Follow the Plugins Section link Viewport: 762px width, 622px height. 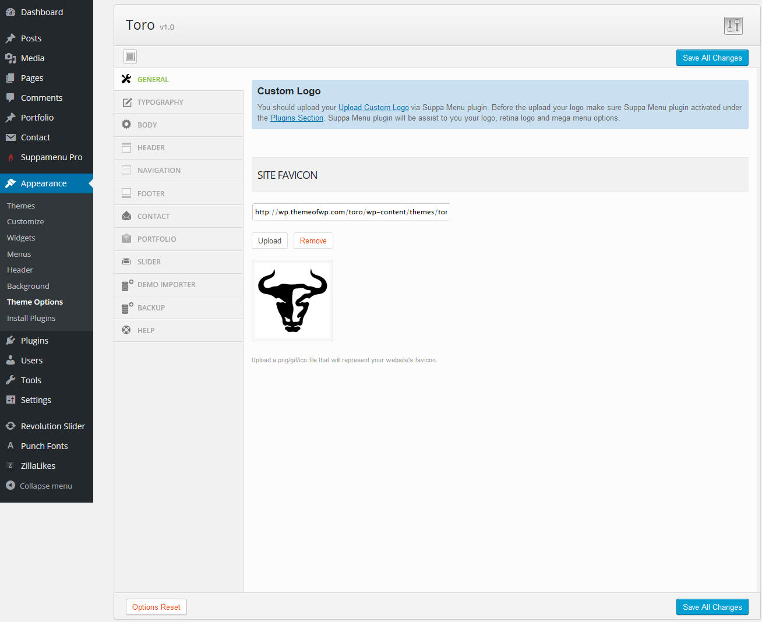pyautogui.click(x=297, y=118)
